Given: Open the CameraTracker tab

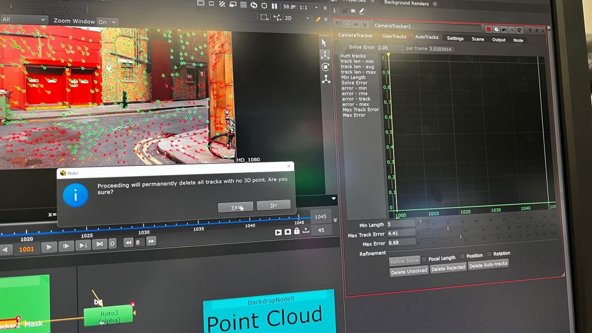Looking at the screenshot, I should coord(356,35).
